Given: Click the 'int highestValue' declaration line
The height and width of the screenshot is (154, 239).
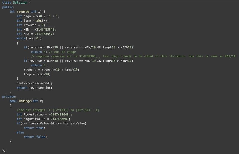Looking at the screenshot, I should coord(43,119).
